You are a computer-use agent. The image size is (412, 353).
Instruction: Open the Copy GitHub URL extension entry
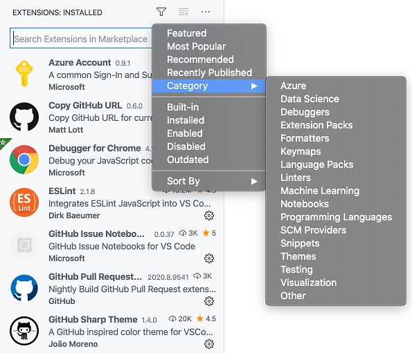click(x=81, y=117)
